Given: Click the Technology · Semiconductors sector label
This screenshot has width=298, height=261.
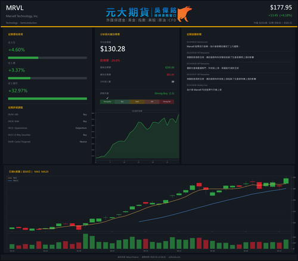Looking at the screenshot, I should pyautogui.click(x=21, y=23).
